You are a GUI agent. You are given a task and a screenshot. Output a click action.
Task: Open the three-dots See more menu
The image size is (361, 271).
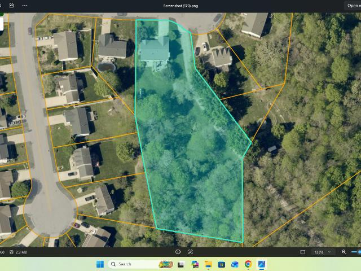tap(25, 6)
